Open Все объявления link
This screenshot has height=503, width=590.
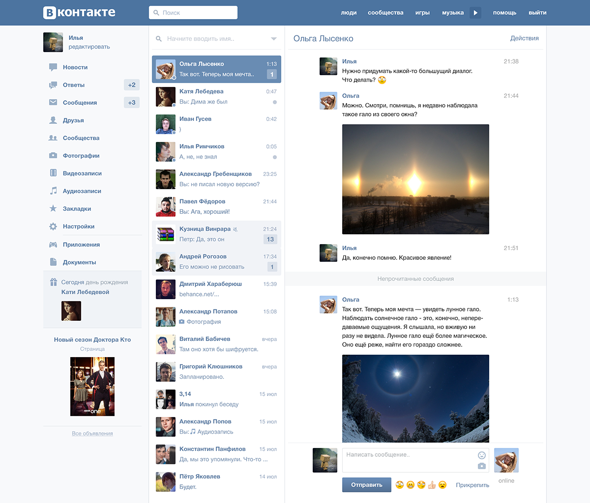pyautogui.click(x=92, y=433)
